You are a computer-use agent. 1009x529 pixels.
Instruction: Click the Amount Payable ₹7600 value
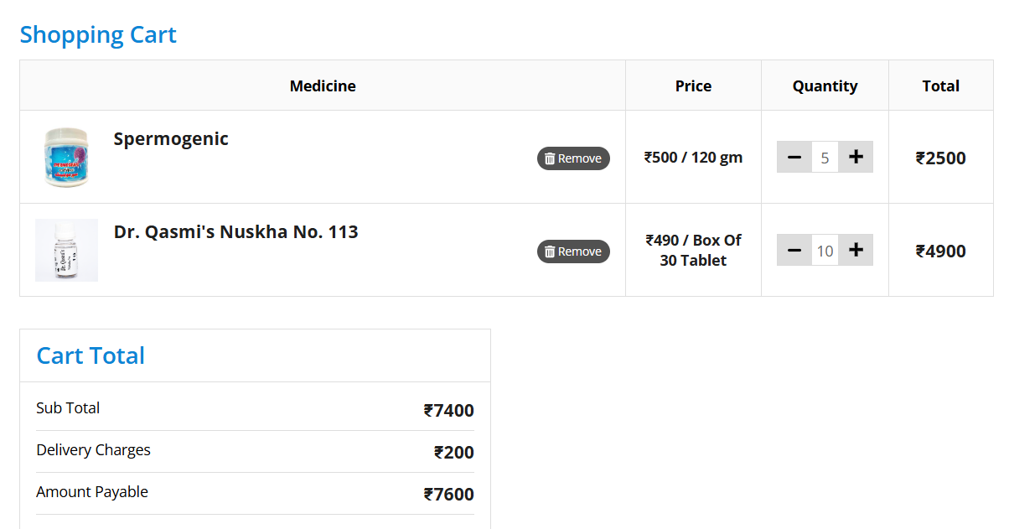tap(449, 495)
